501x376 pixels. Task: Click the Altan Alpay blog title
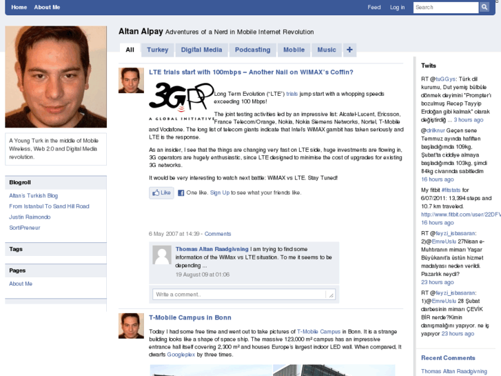141,31
